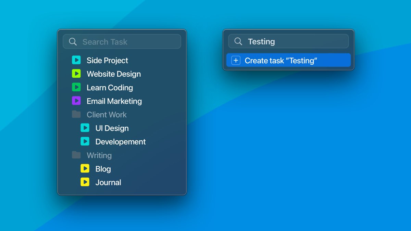Click the purple Email Marketing play icon
411x231 pixels.
76,101
